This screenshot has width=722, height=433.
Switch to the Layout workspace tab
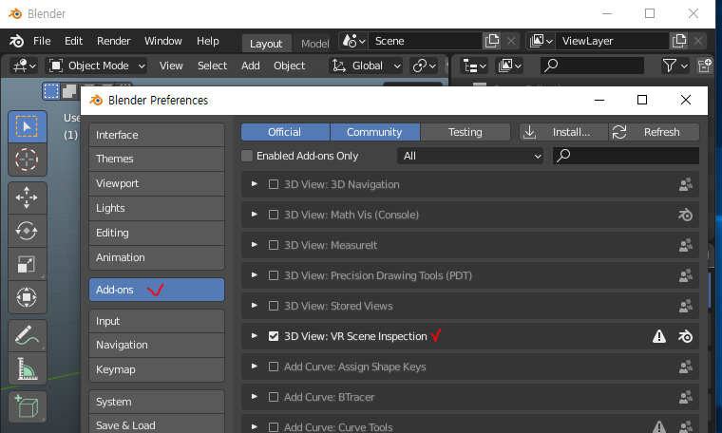tap(266, 44)
